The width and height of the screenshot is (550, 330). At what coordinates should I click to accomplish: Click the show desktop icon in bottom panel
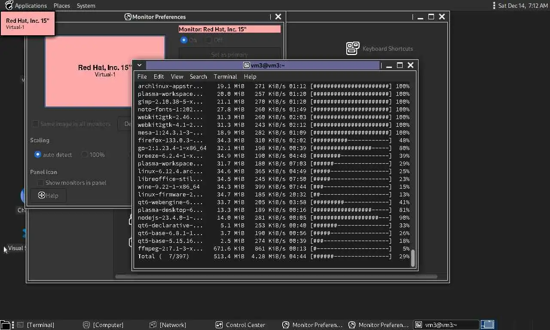tap(5, 325)
